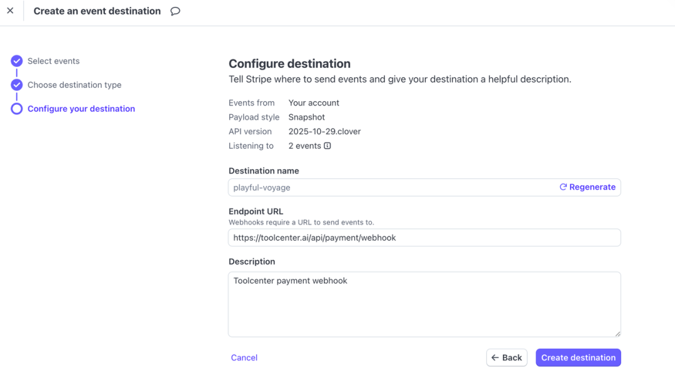Click the Destination name field label

[x=264, y=171]
